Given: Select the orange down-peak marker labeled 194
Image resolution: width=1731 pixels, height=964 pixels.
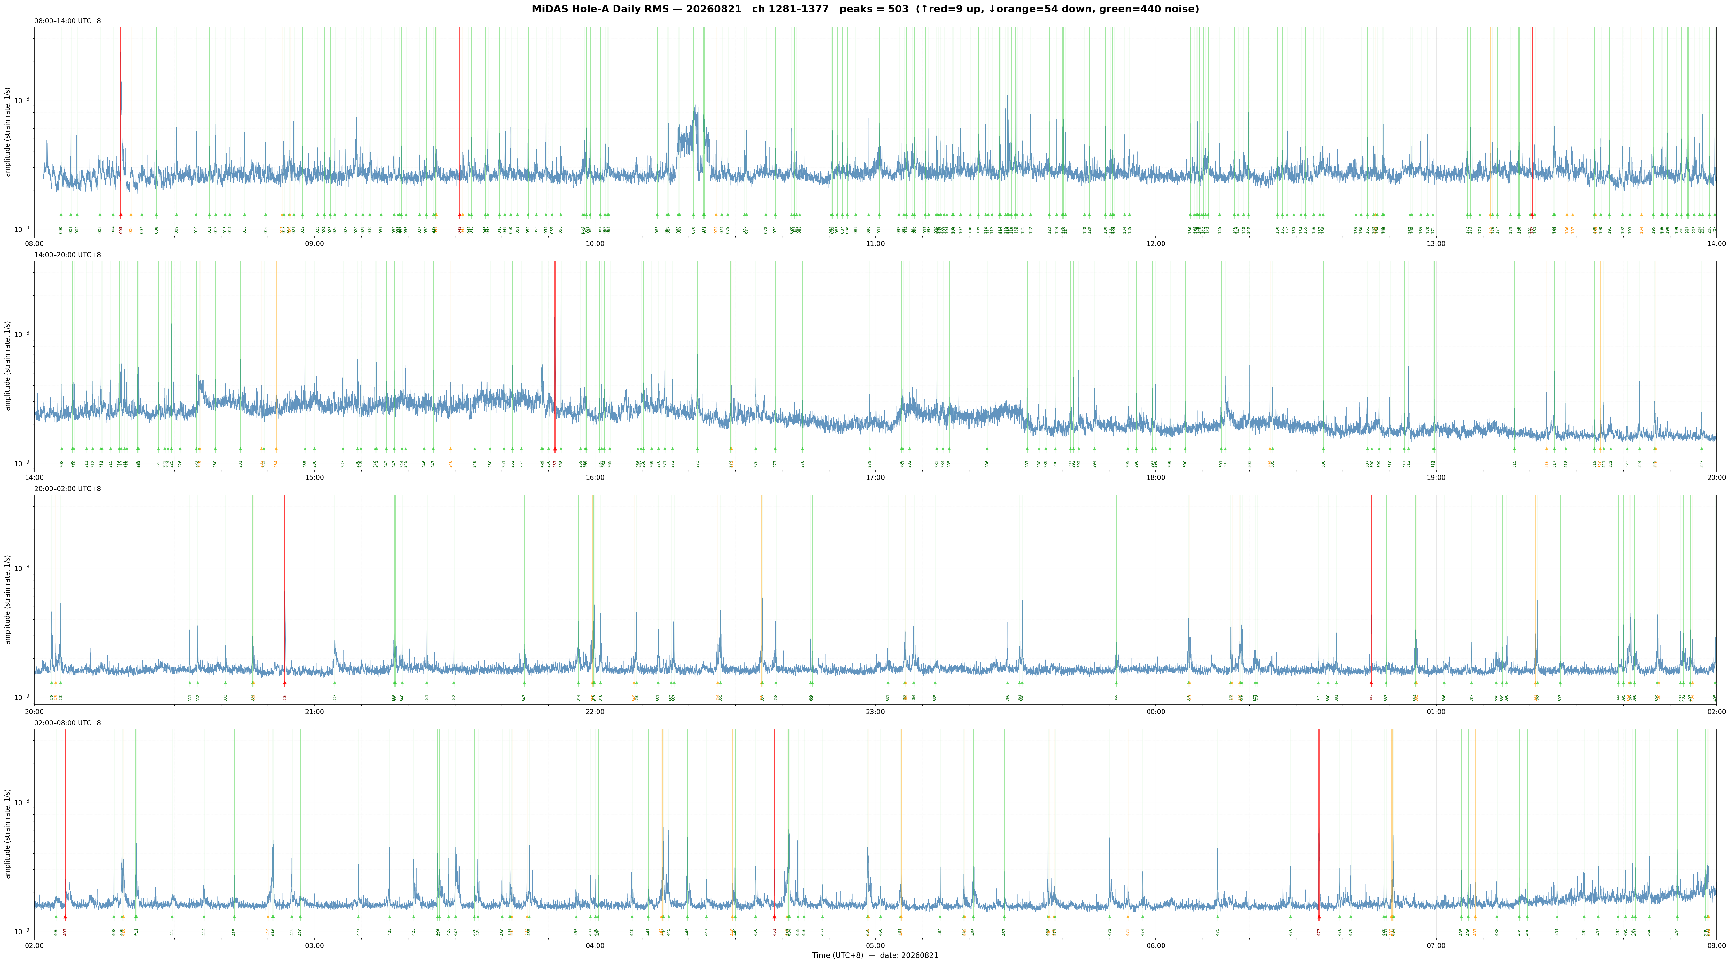Looking at the screenshot, I should (1642, 215).
